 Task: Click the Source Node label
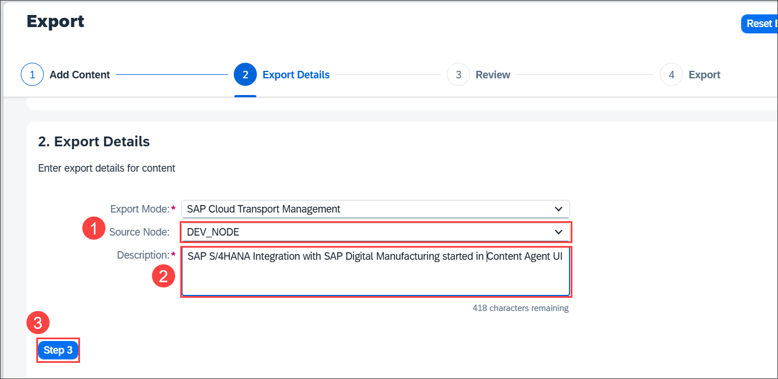click(139, 232)
